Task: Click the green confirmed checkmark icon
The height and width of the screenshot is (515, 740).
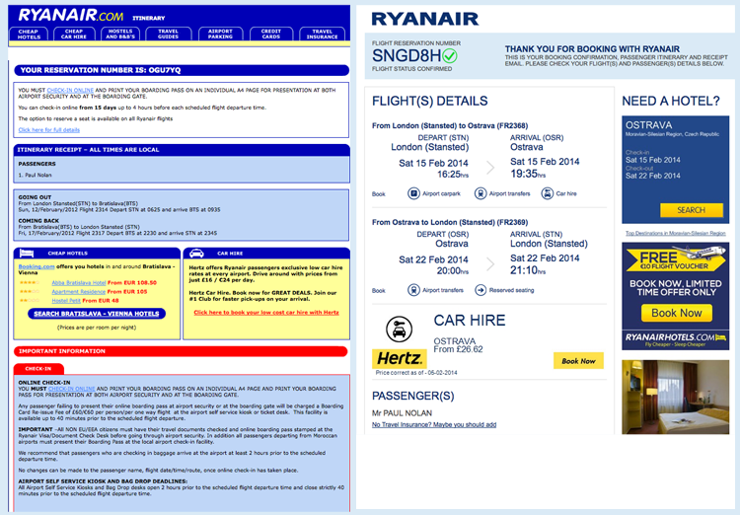Action: [x=450, y=56]
